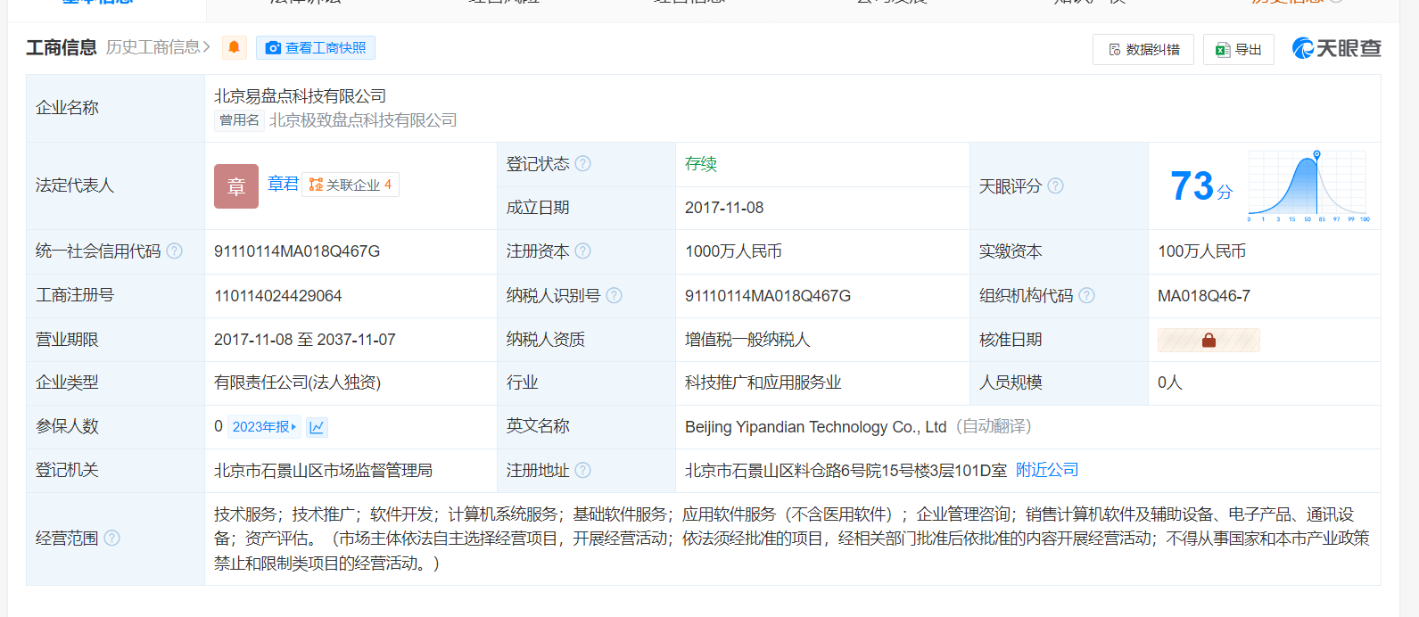Click the establishment date 2017-11-08
This screenshot has height=617, width=1419.
724,208
